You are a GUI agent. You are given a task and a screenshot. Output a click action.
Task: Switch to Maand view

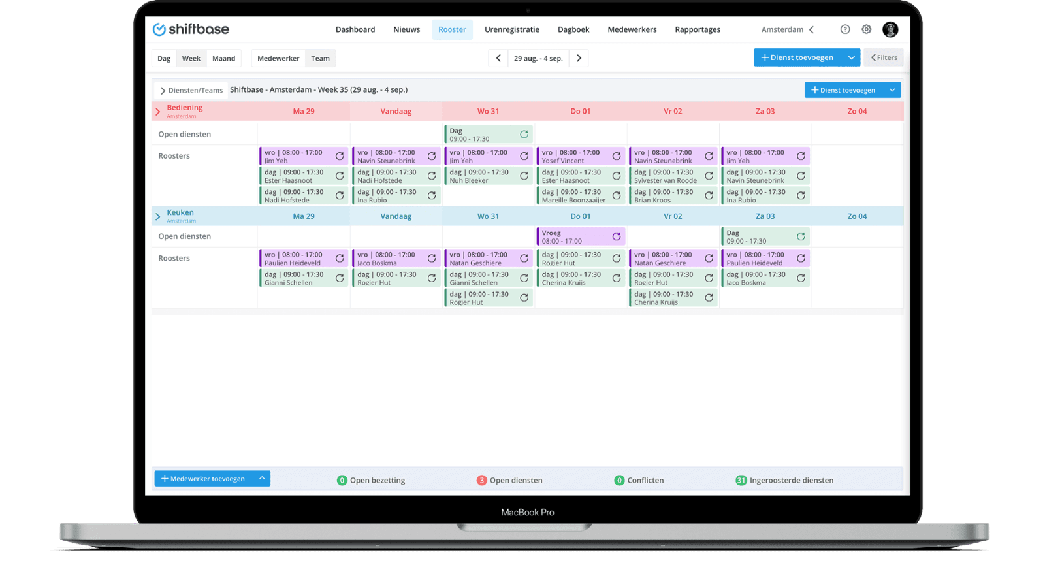223,58
